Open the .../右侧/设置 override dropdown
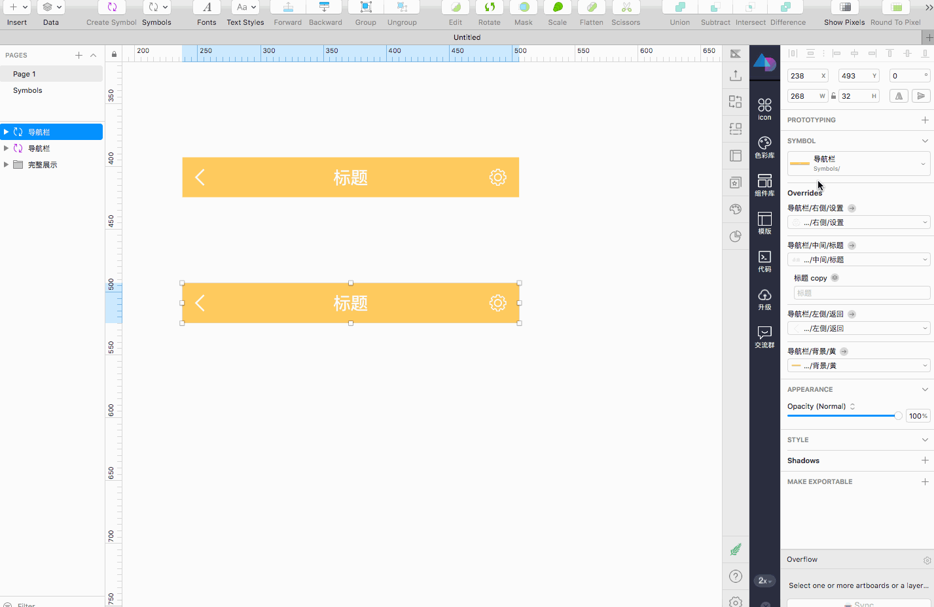The height and width of the screenshot is (607, 934). (859, 222)
